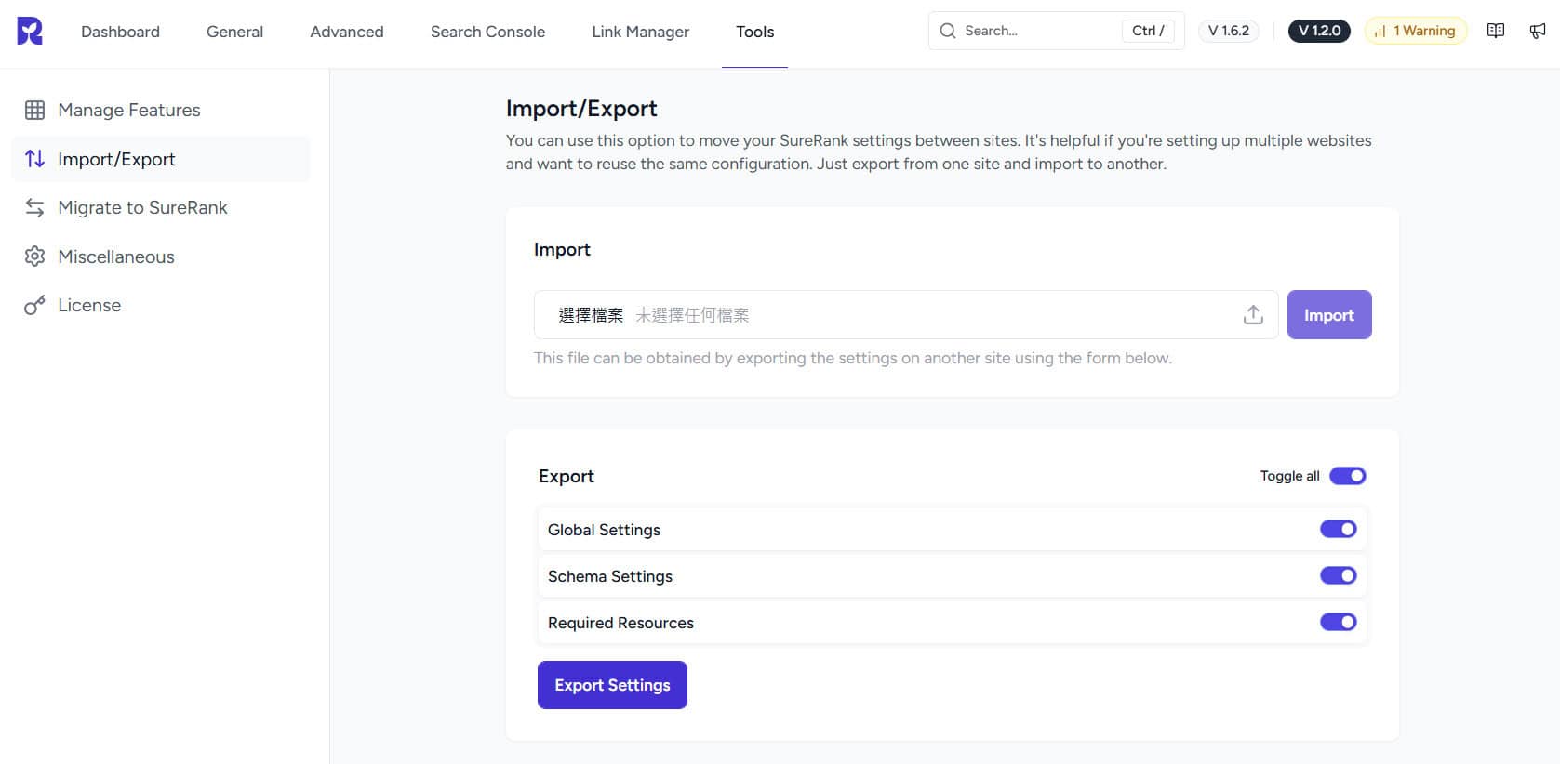Go to the Link Manager tab

[640, 32]
